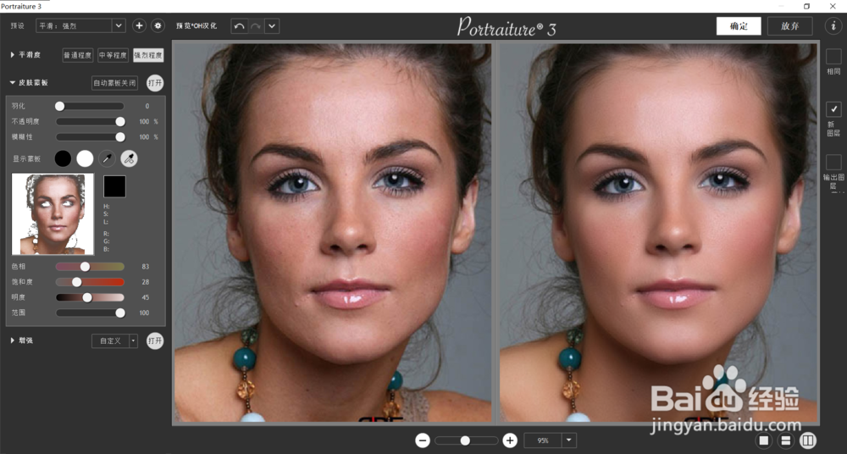The height and width of the screenshot is (454, 847).
Task: Uncheck the 新图层 checkbox
Action: (x=833, y=109)
